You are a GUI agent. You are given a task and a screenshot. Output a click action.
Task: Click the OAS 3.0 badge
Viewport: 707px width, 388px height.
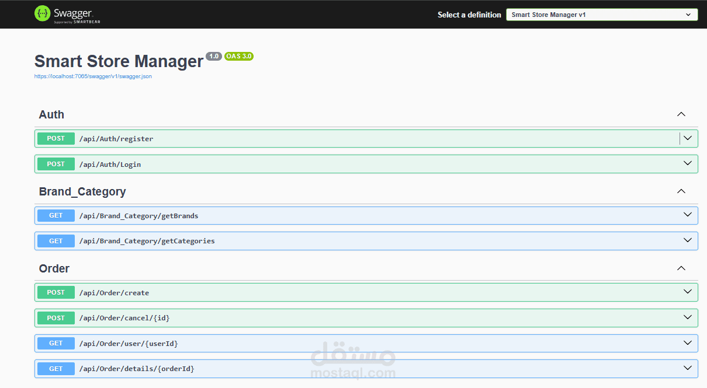pos(238,56)
